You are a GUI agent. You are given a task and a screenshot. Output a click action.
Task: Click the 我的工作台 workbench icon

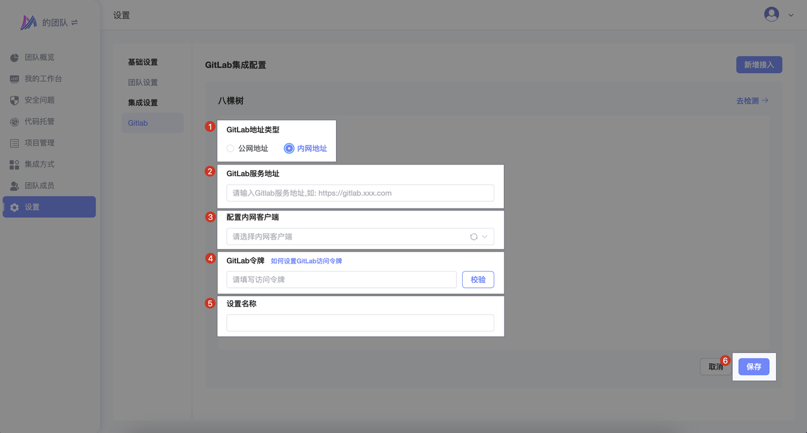(15, 79)
